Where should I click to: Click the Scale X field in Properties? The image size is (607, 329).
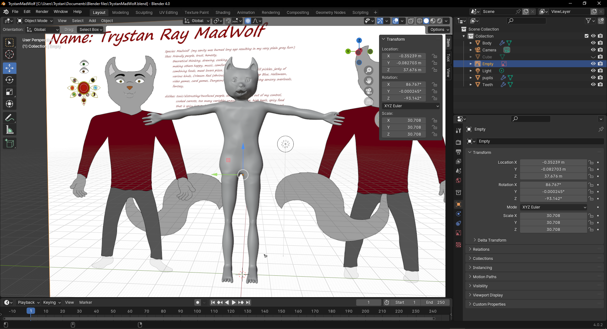point(553,216)
